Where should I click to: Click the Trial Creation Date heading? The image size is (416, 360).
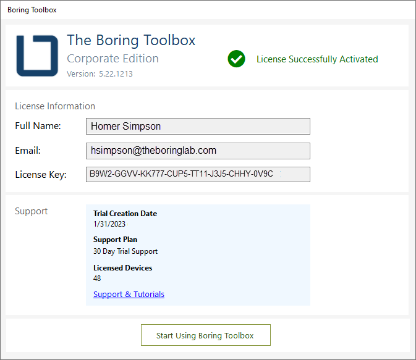click(x=125, y=214)
